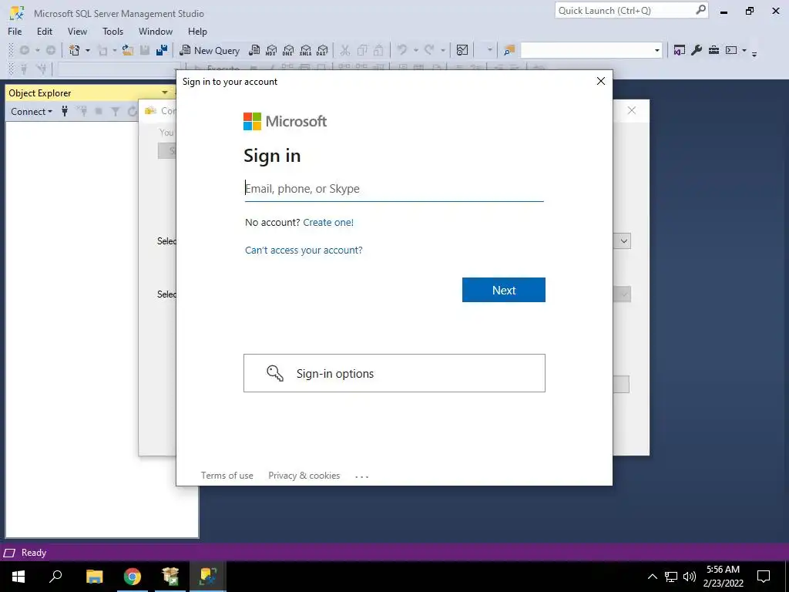Click the volume speaker tray icon
The width and height of the screenshot is (789, 592).
[690, 577]
